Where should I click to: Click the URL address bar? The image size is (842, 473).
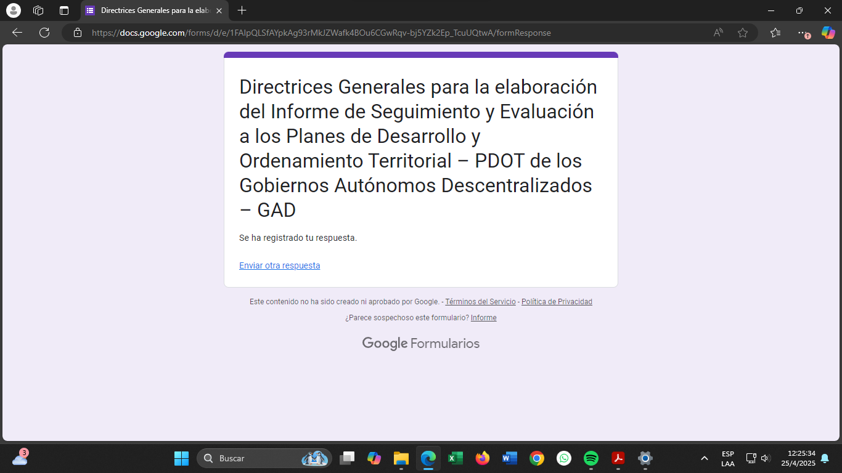tap(370, 33)
